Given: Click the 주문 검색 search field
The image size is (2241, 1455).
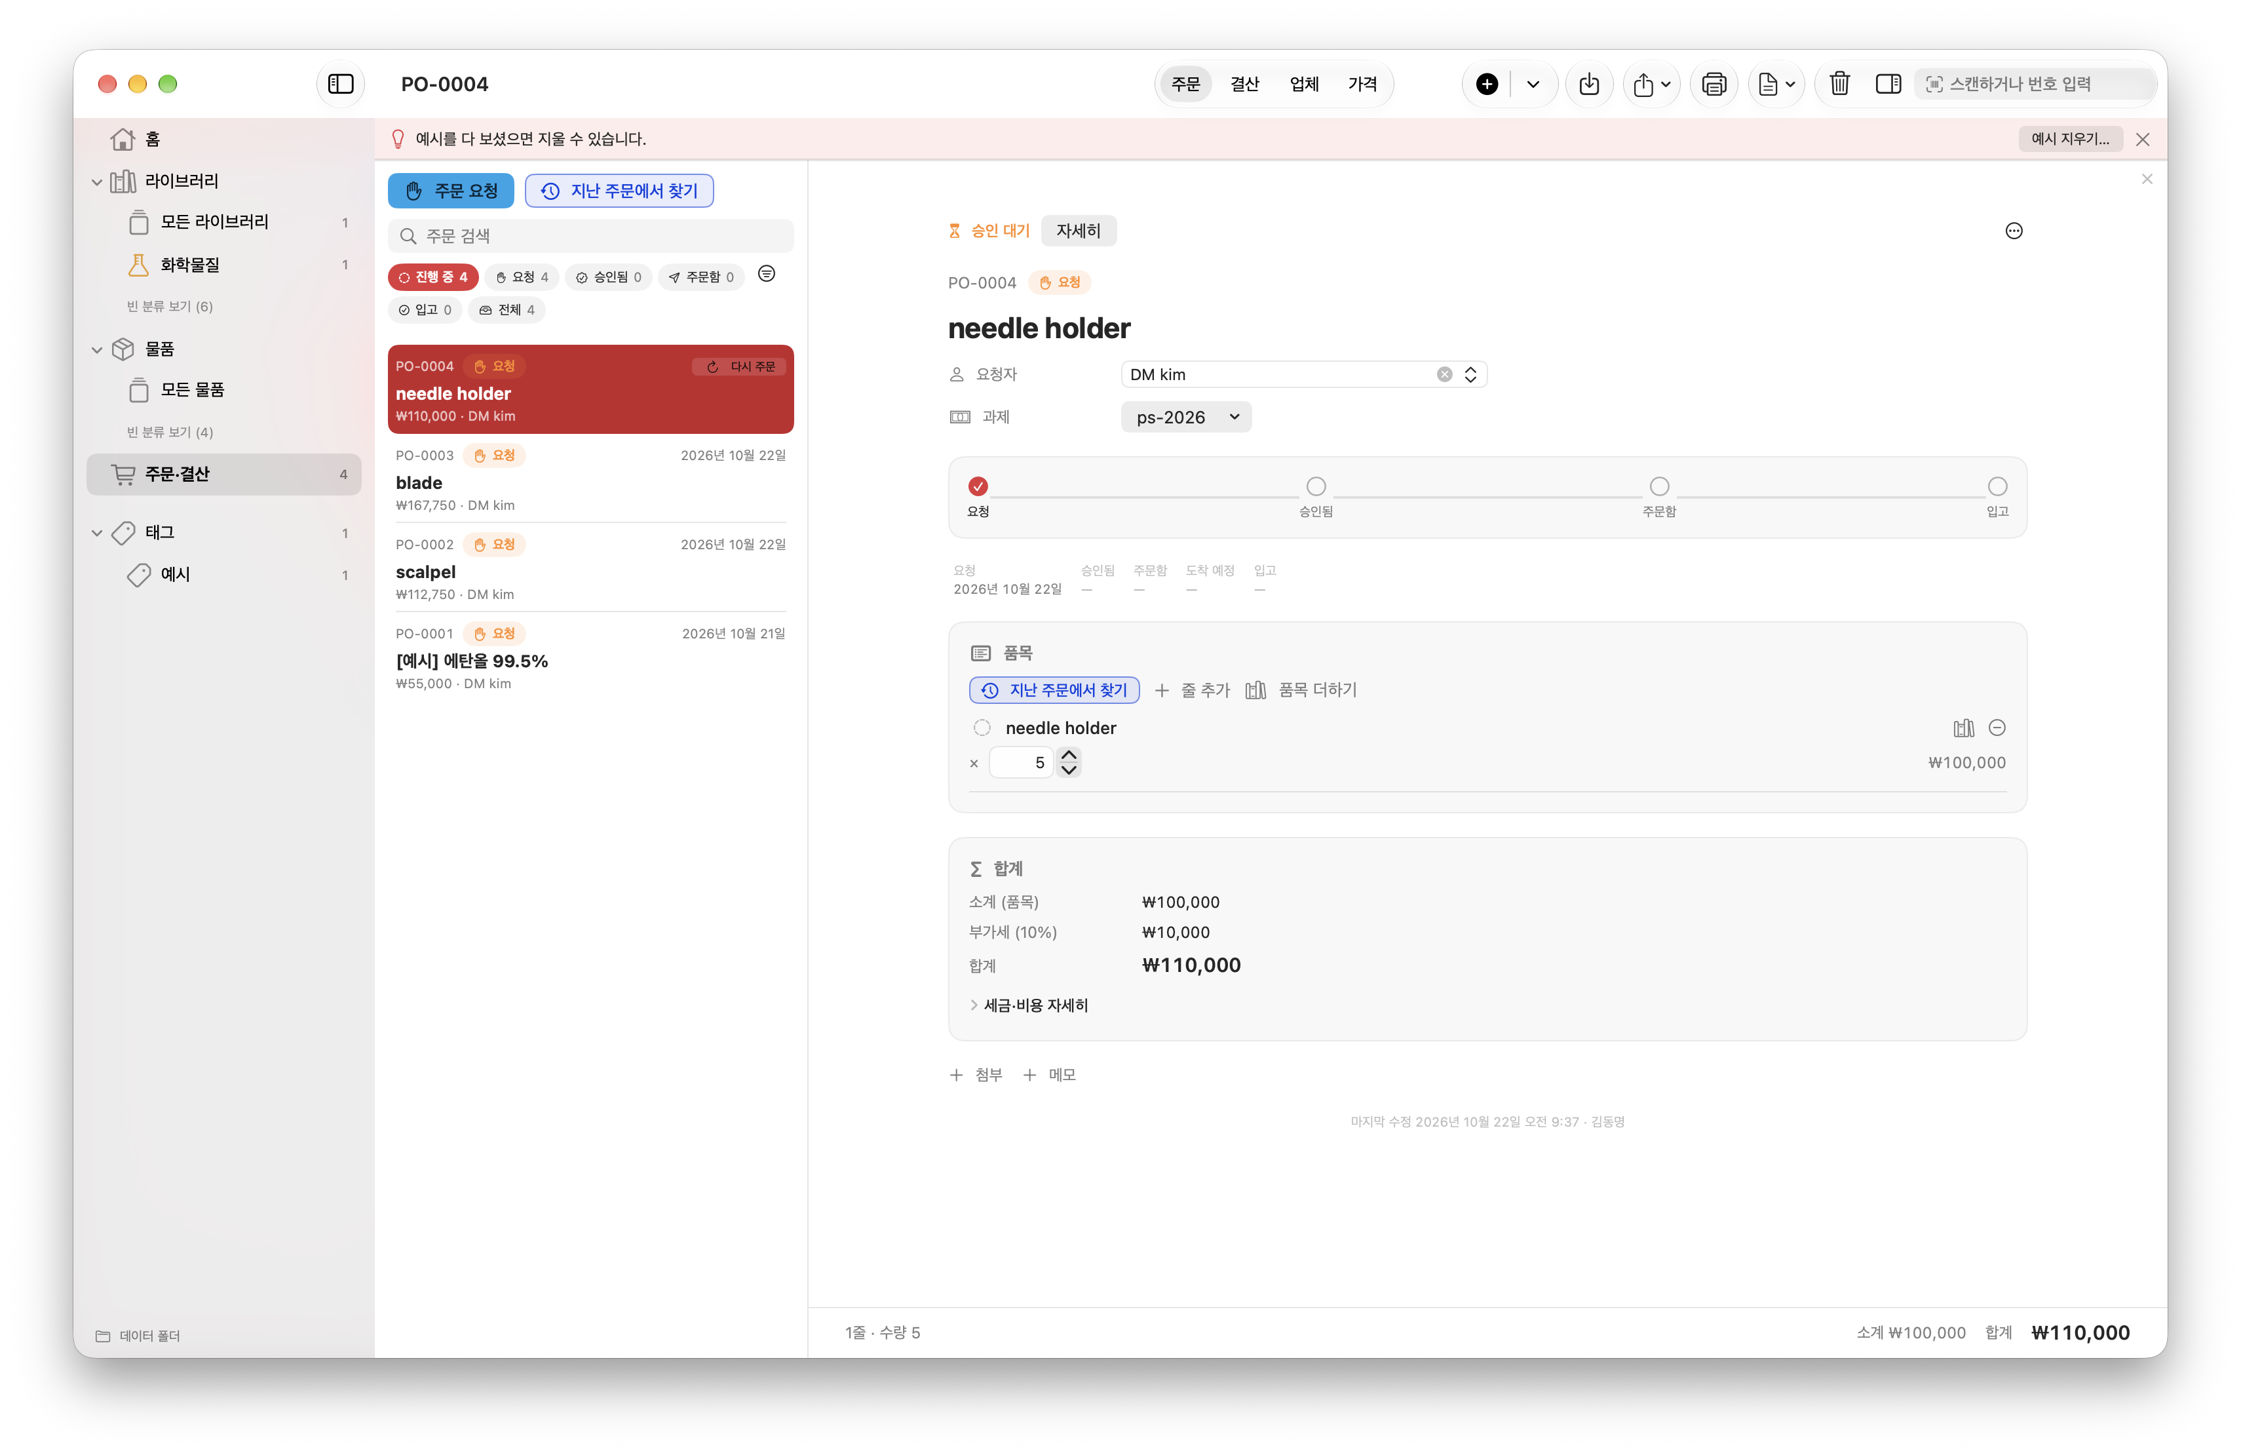Looking at the screenshot, I should click(590, 235).
